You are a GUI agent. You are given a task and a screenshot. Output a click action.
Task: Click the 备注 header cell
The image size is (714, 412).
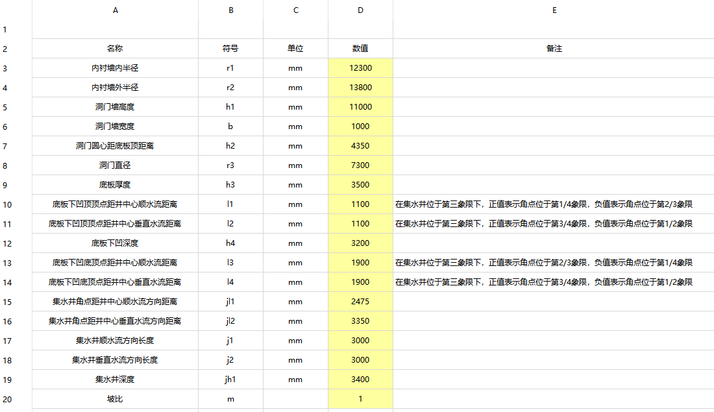[554, 49]
